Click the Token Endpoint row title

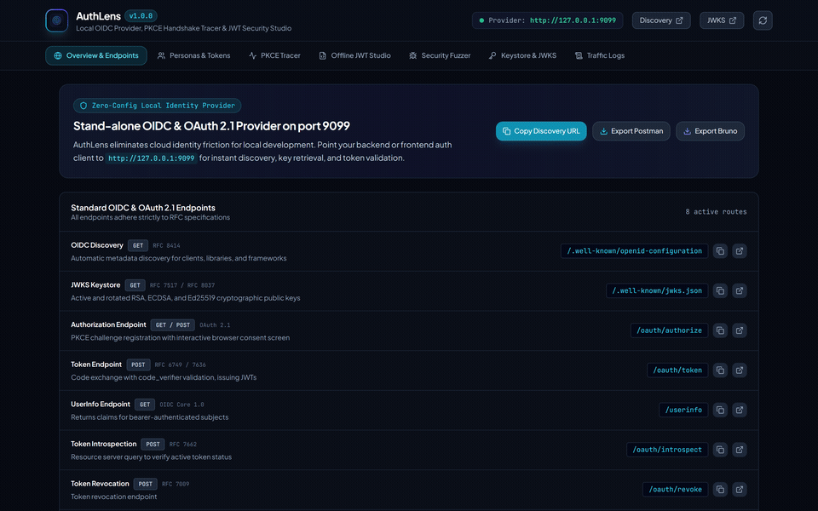click(x=96, y=365)
